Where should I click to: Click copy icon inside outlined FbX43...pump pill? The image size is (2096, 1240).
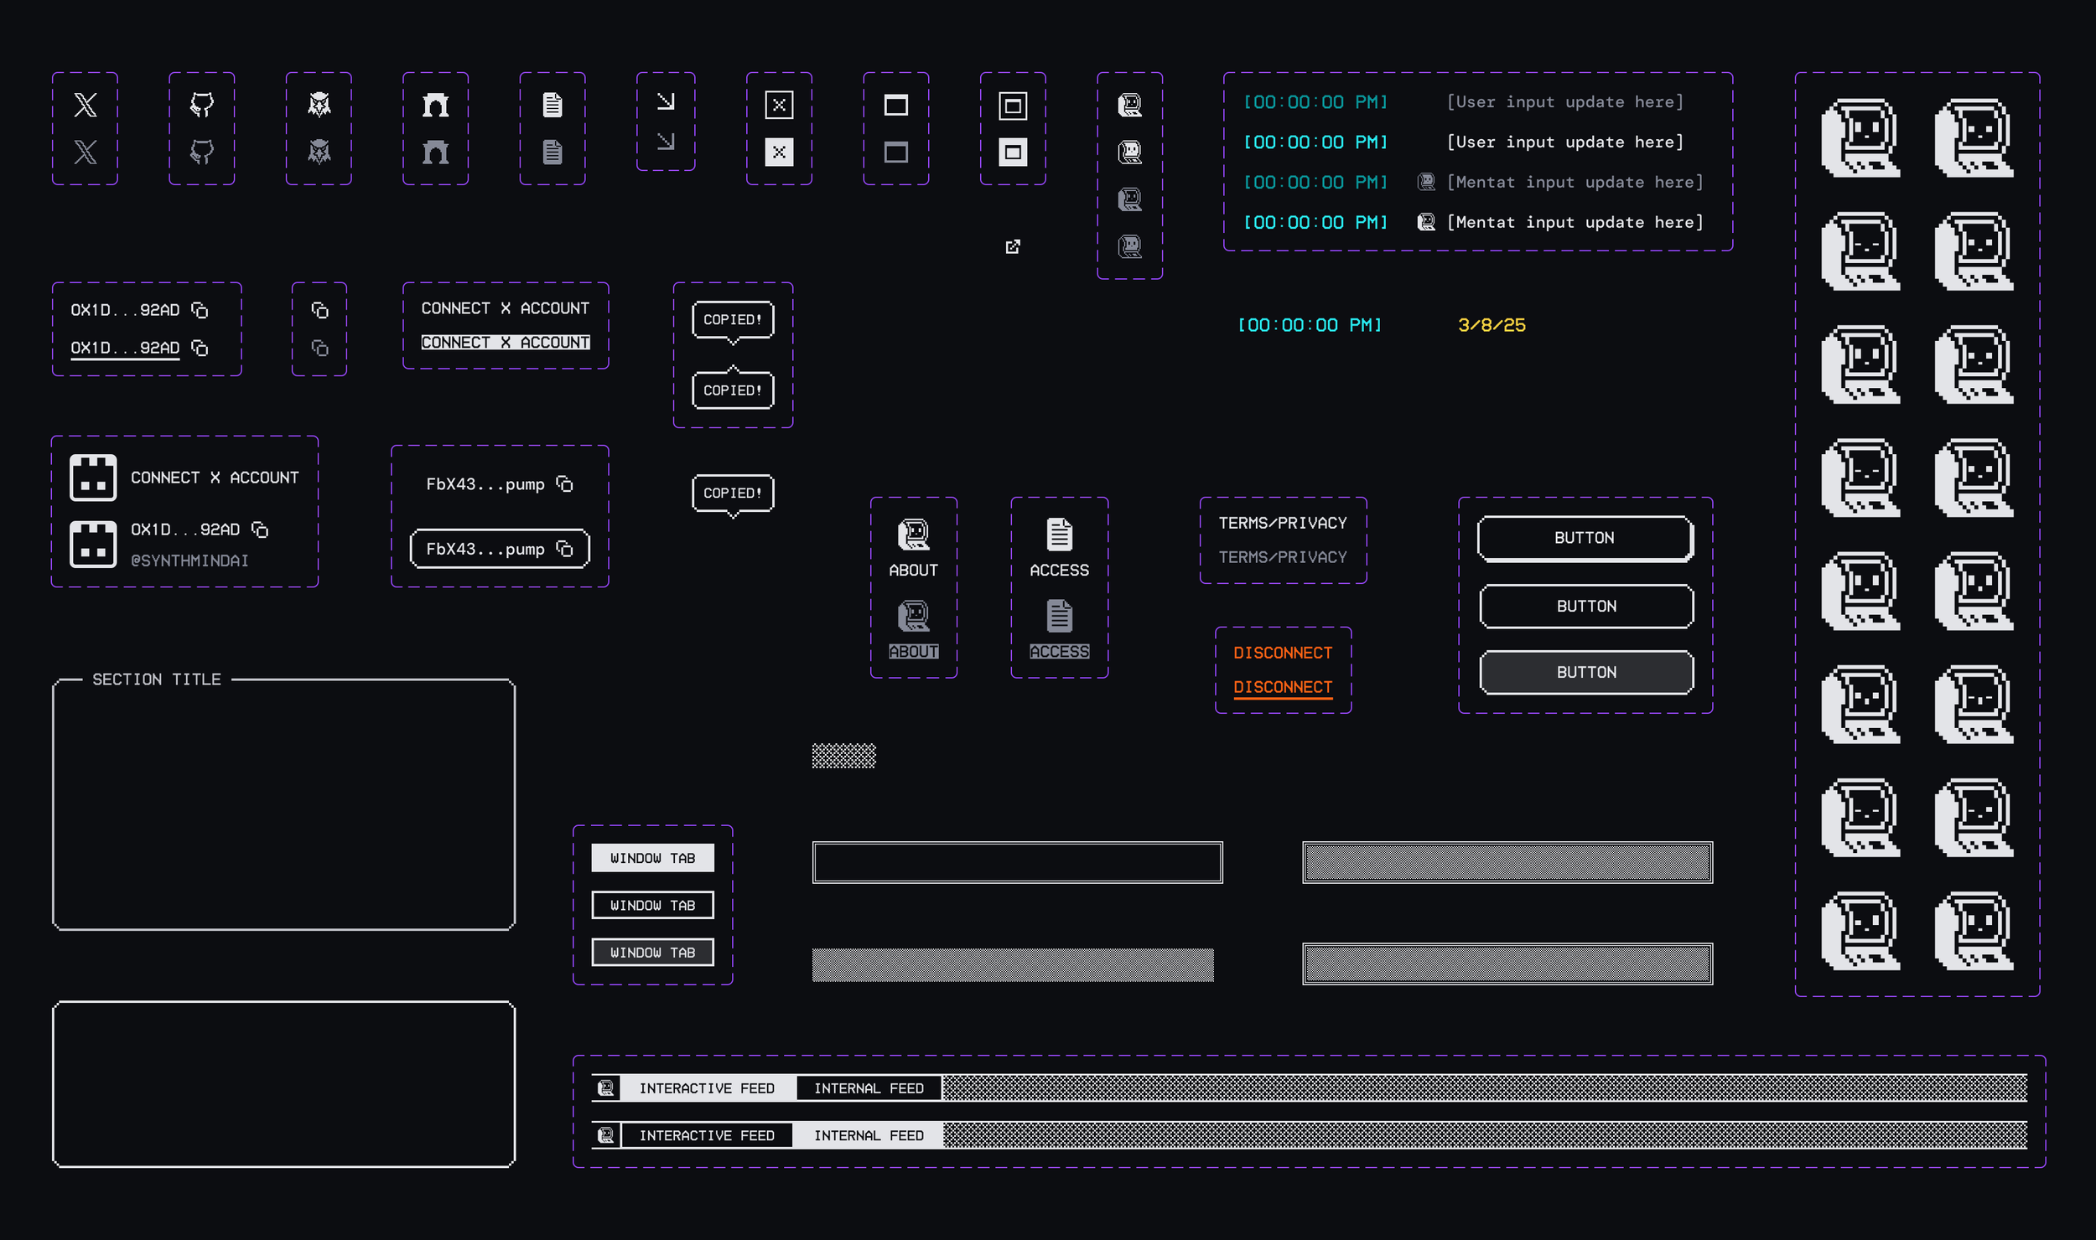point(564,549)
